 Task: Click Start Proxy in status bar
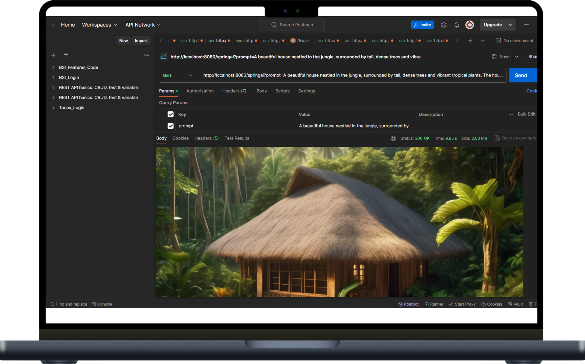click(462, 304)
